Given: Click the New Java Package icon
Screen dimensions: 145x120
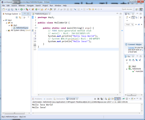Looking at the screenshot, I should [x=33, y=9].
